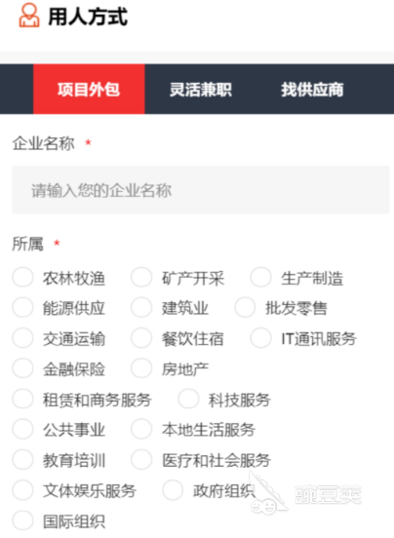Select the 国际组织 radio option
Viewport: 394px width, 538px height.
tap(22, 520)
